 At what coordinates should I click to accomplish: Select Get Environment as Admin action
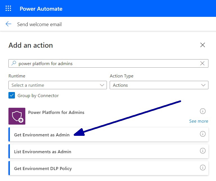[108, 134]
